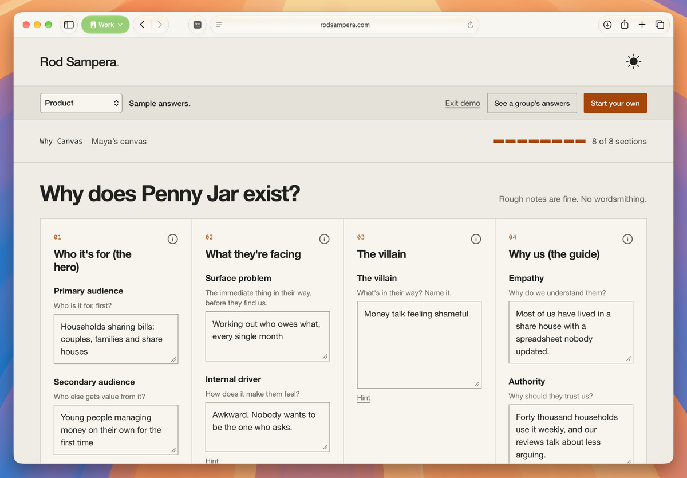The image size is (687, 478).
Task: Click the Empathy text box
Action: point(571,332)
